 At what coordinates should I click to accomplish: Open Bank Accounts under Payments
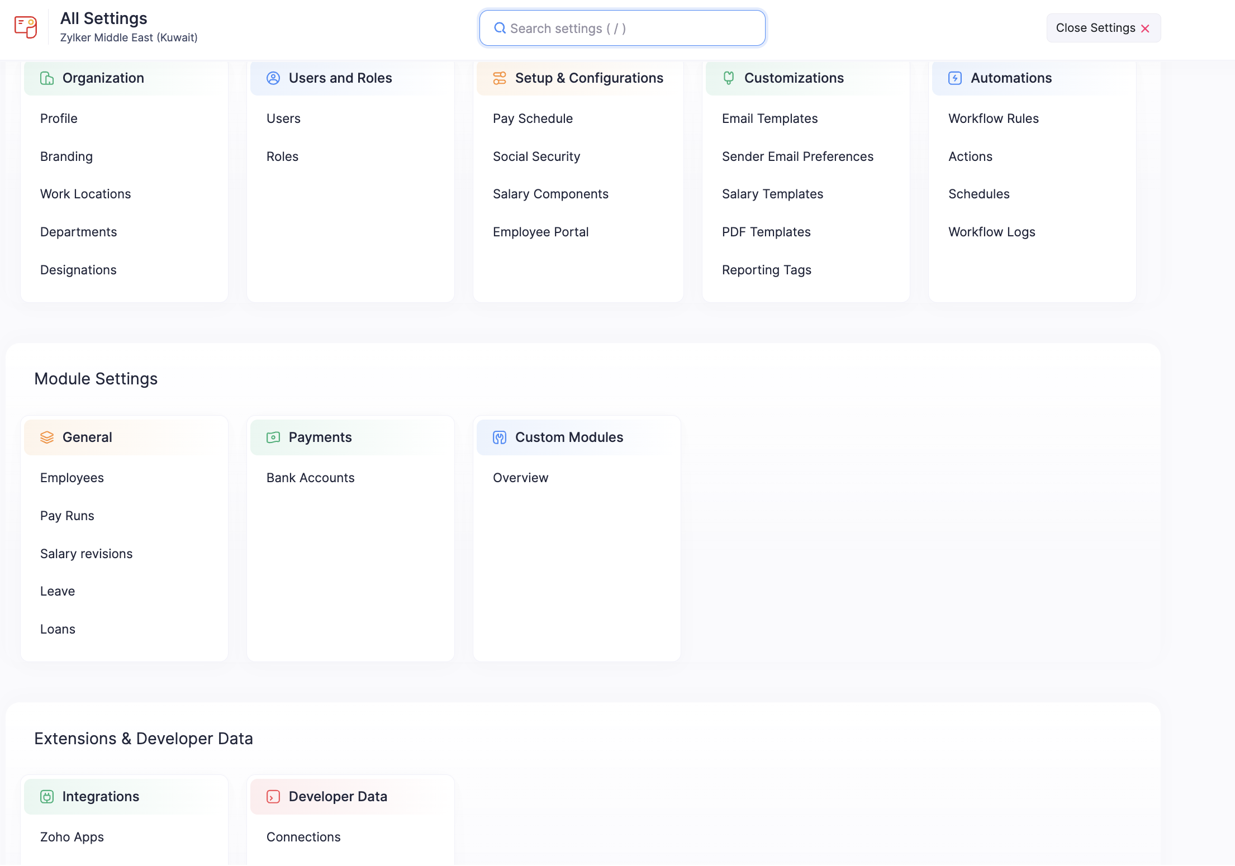point(310,478)
